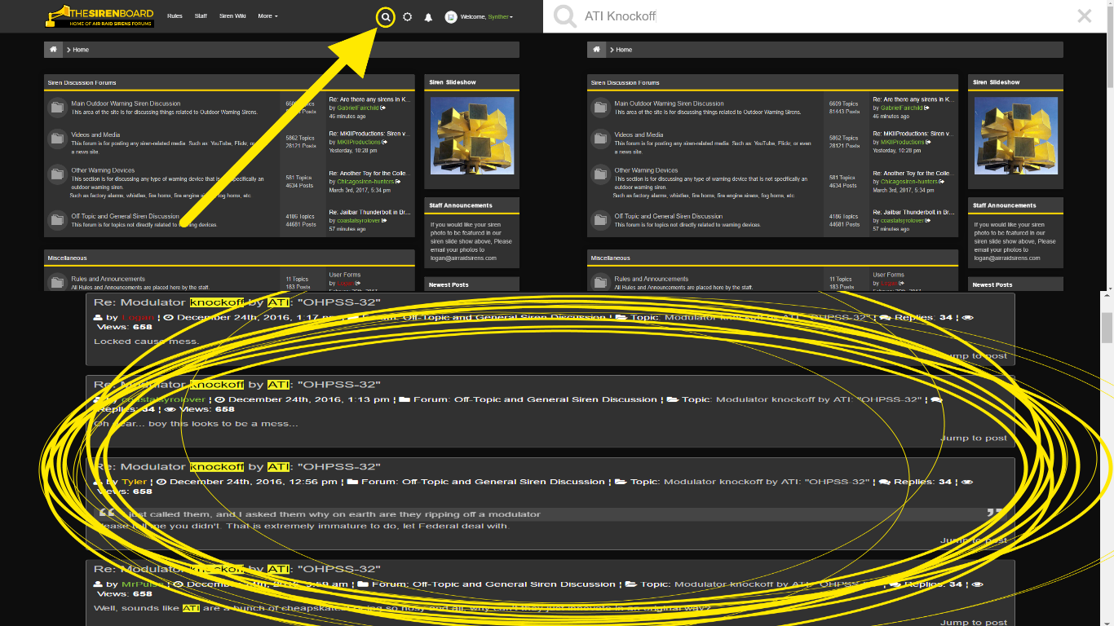The image size is (1114, 626).
Task: Click the house icon in the breadcrumb beneath the navigation bar
Action: coord(53,50)
